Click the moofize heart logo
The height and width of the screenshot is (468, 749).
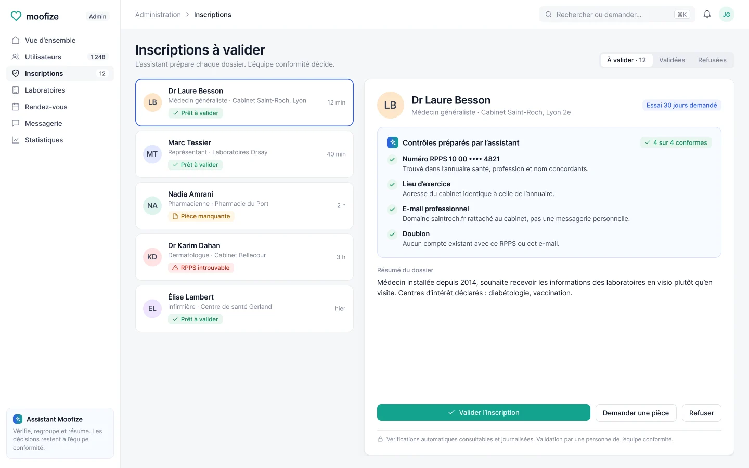[x=16, y=16]
